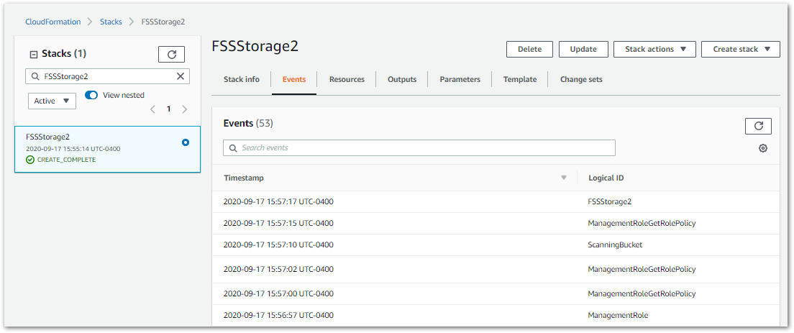Select the FSSStorage2 stack radio button
794x333 pixels.
pos(186,142)
